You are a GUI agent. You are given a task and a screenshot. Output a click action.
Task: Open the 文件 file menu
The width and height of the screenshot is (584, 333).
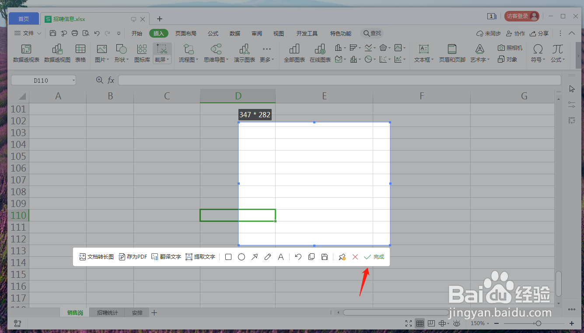28,33
